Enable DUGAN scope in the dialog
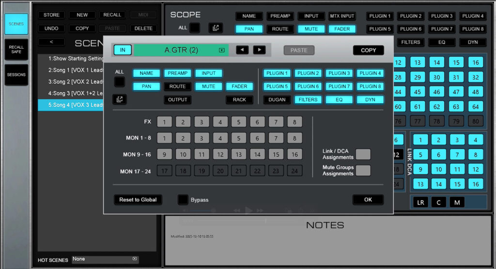Image resolution: width=496 pixels, height=269 pixels. 277,99
